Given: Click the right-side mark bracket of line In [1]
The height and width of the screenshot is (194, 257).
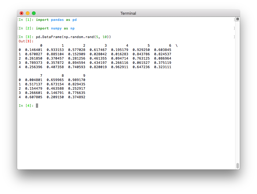Looking at the screenshot, I should pos(234,20).
